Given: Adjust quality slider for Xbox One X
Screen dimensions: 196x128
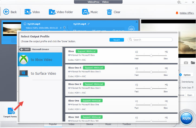Looking at the screenshot, I should click(151, 88).
